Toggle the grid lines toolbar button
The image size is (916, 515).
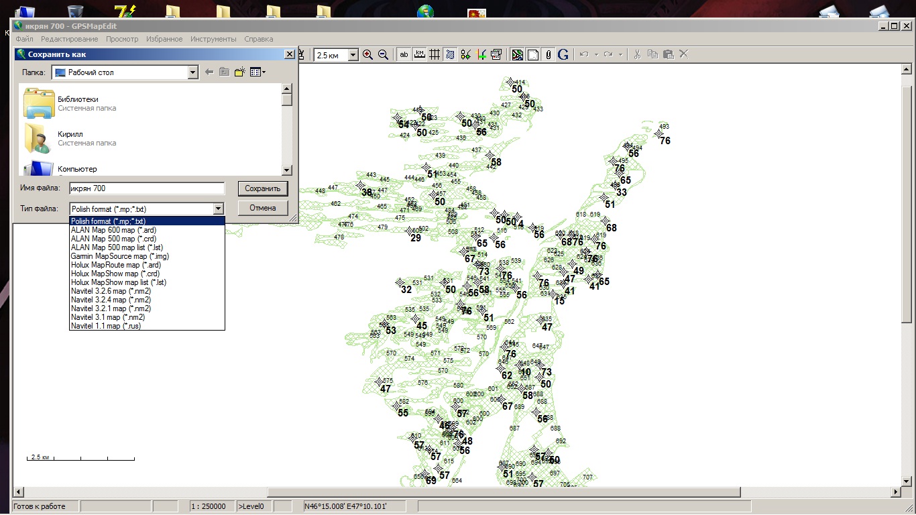coord(435,55)
